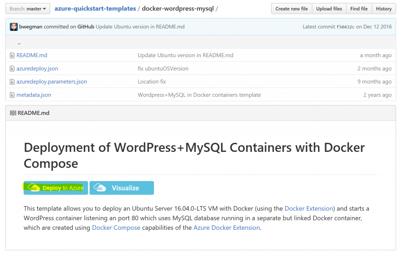Open README.md row's 'Update Ubuntu version' commit
Image resolution: width=399 pixels, height=254 pixels.
(x=185, y=55)
